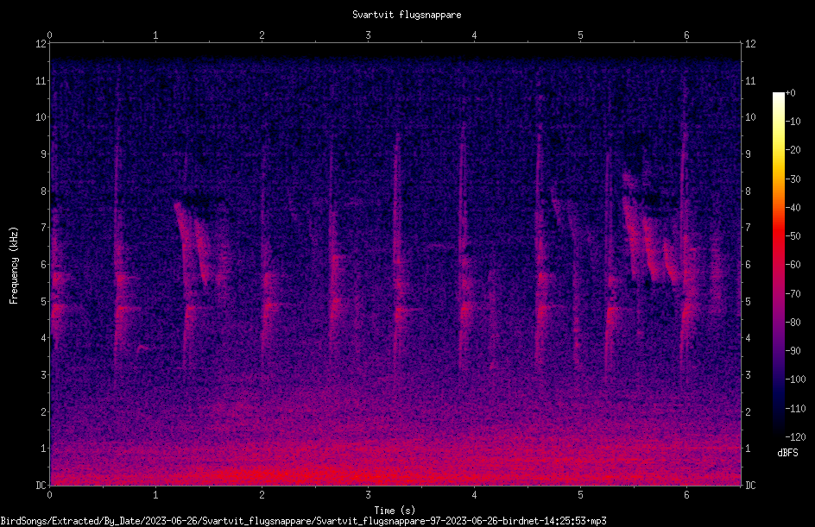Click the "dBFS" label under the color scale

pos(787,453)
